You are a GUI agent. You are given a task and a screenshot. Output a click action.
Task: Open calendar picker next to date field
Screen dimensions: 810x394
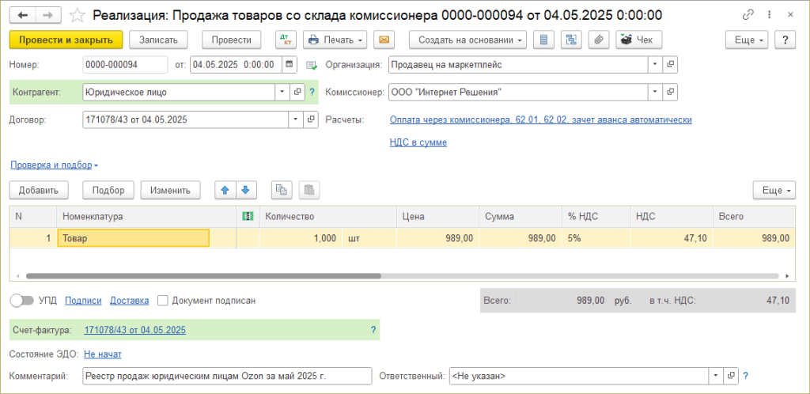(x=290, y=65)
